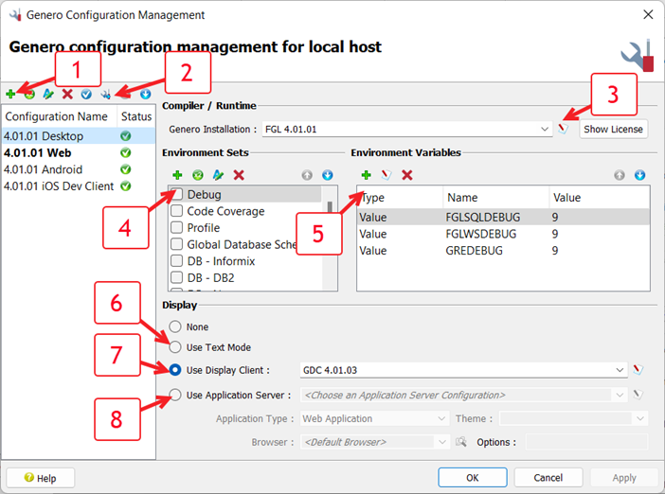Select 4.01.01 Web configuration

pos(79,152)
